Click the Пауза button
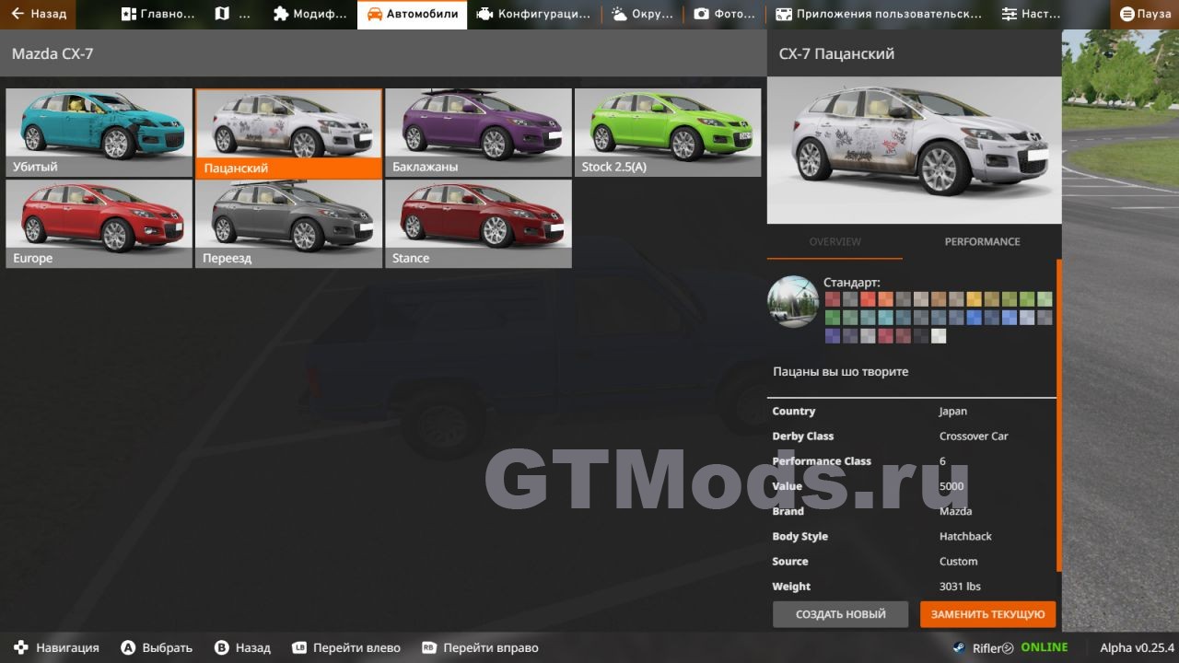 point(1145,14)
